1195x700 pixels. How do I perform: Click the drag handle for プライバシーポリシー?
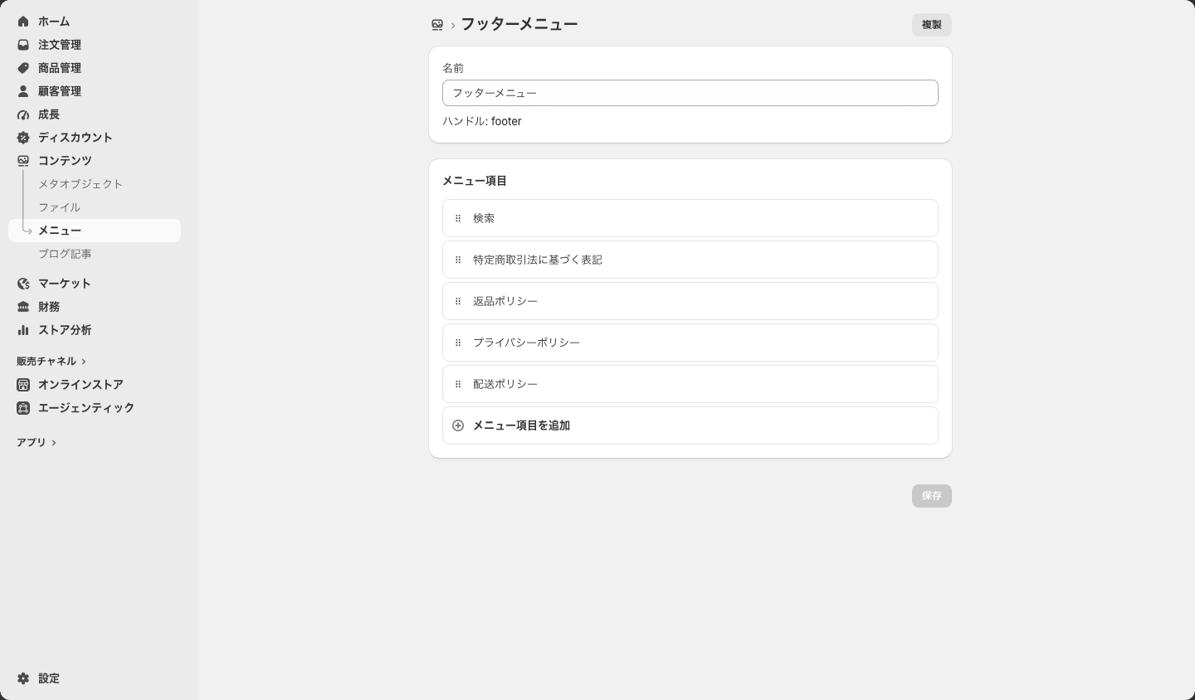(458, 343)
